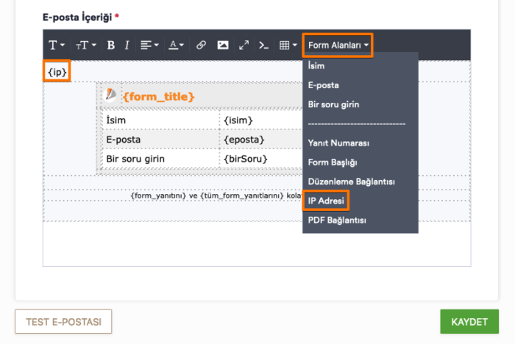The image size is (515, 344).
Task: Click the TEST E-POSTASI button
Action: click(63, 322)
